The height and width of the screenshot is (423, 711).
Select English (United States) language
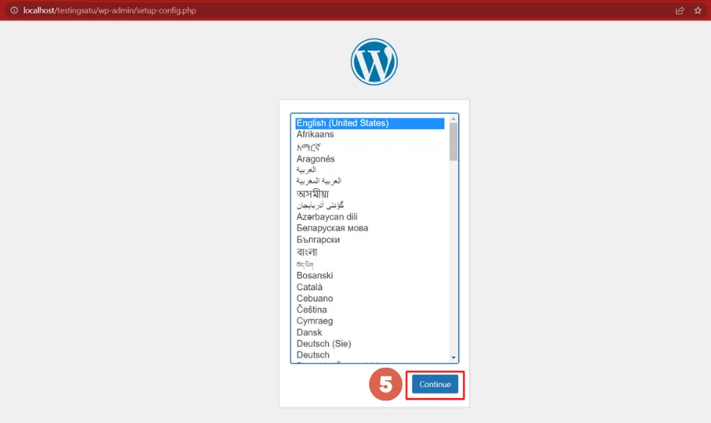[x=370, y=123]
